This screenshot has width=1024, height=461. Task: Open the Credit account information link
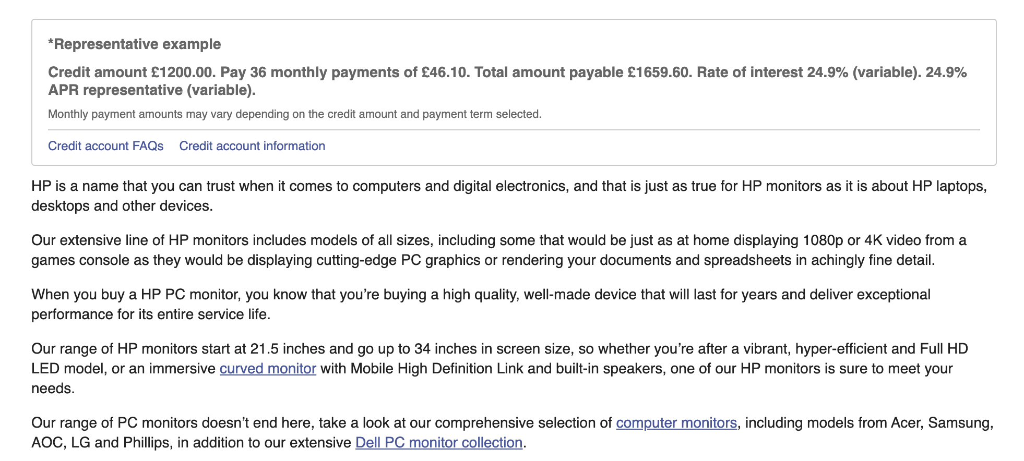[x=252, y=146]
